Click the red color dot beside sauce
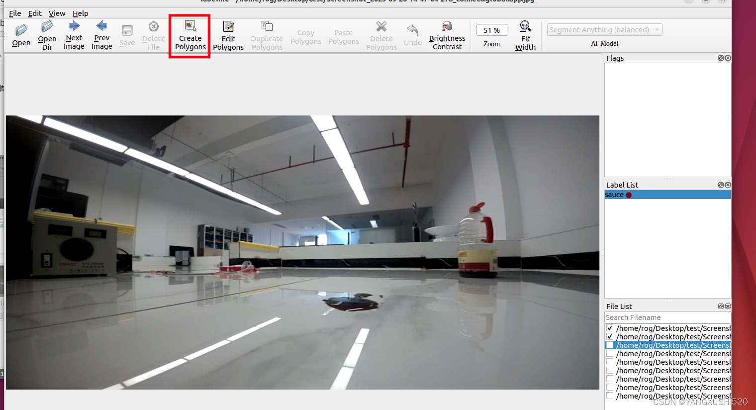756x410 pixels. 629,195
